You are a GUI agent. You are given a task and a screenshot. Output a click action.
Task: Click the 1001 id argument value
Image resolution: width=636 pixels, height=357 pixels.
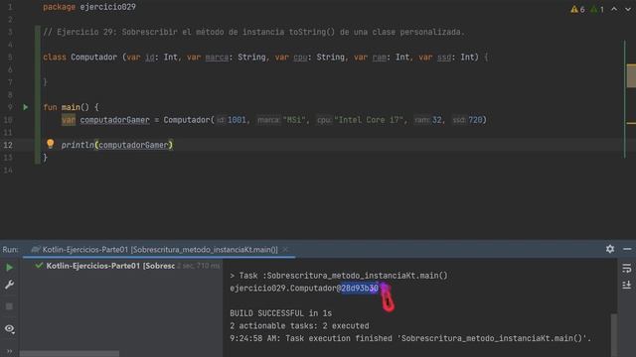pos(237,120)
